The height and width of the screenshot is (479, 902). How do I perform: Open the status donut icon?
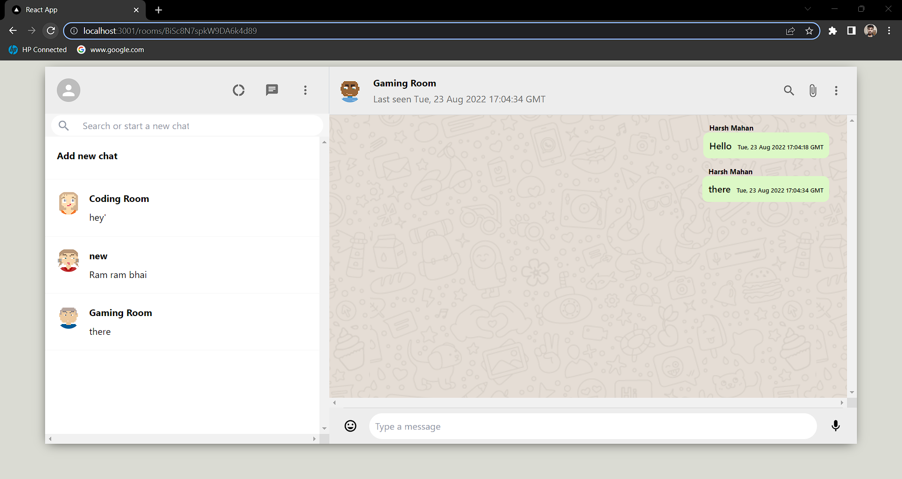click(x=239, y=90)
